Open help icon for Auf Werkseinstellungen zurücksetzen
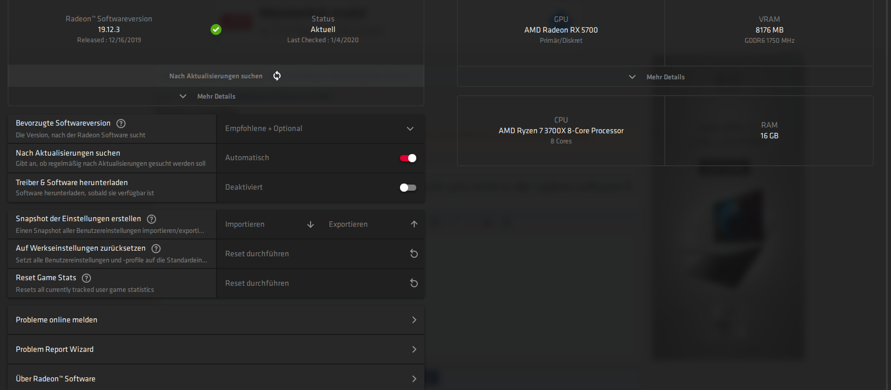 pyautogui.click(x=156, y=249)
